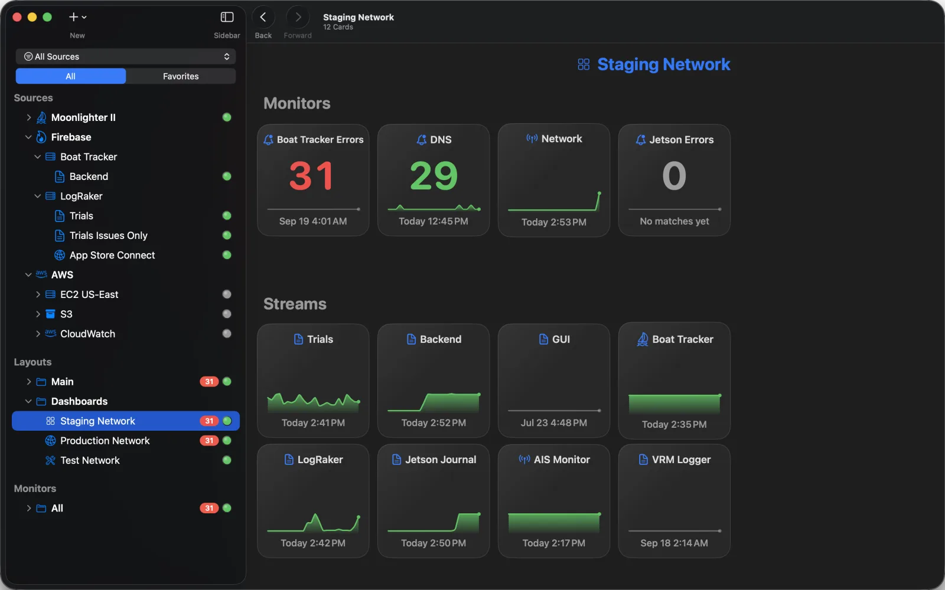Screen dimensions: 945x590
Task: Click the boat icon on Boat Tracker card
Action: pyautogui.click(x=643, y=339)
